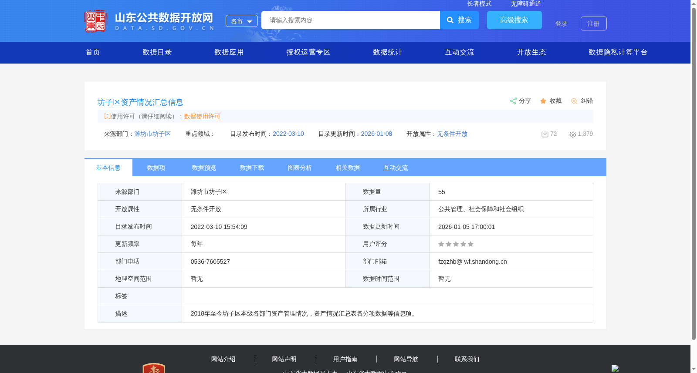697x373 pixels.
Task: Open the 数据应用 menu
Action: click(229, 52)
